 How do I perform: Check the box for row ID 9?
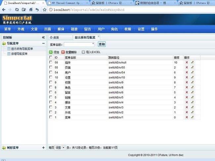tap(51, 82)
